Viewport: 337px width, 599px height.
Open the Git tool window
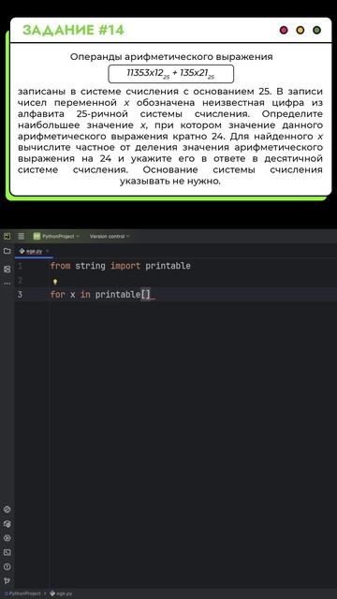[7, 581]
